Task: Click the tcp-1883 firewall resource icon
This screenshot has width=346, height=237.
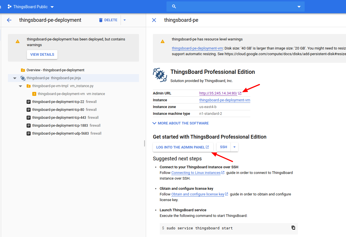Action: point(29,126)
